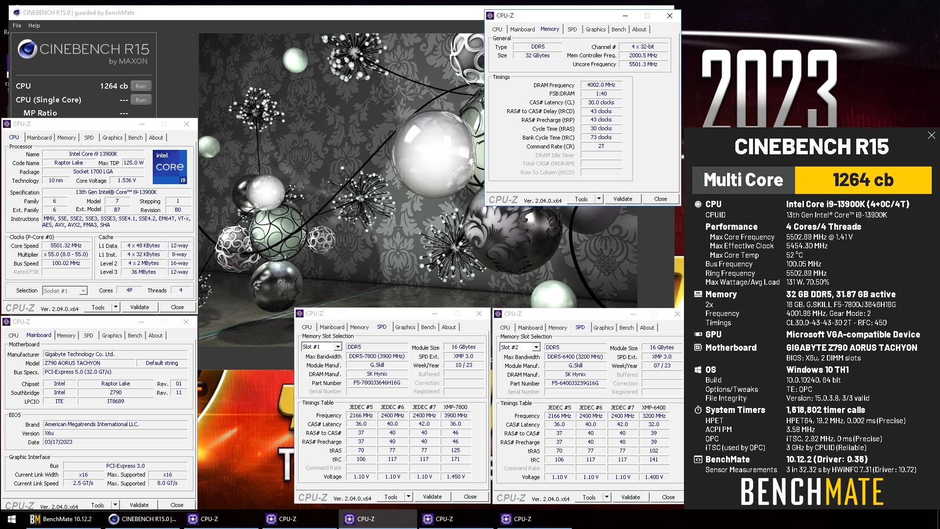Open Bench tab in Slot #1 SPD window
This screenshot has width=940, height=529.
pyautogui.click(x=428, y=327)
